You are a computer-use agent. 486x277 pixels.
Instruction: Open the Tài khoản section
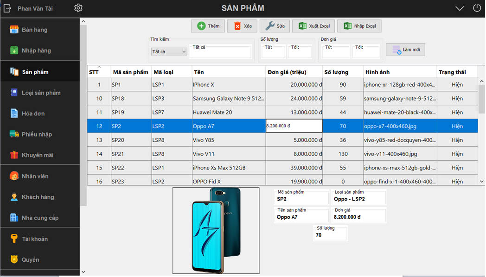click(x=40, y=239)
